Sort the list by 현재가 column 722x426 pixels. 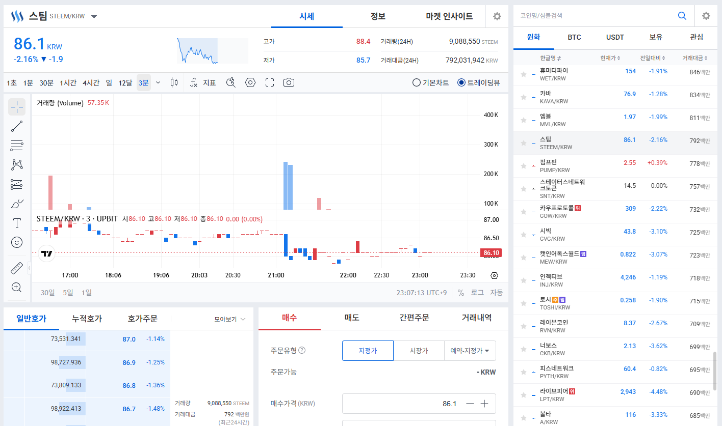point(610,58)
